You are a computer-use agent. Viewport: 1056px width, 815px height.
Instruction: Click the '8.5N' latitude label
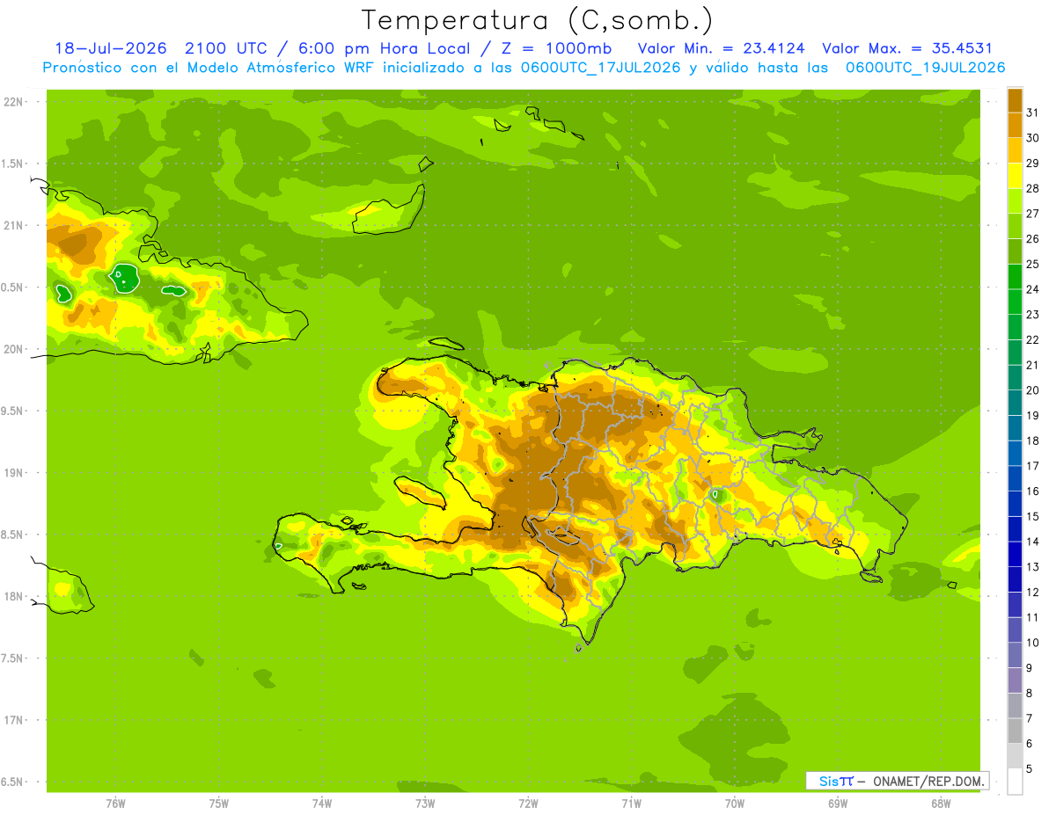coord(11,535)
